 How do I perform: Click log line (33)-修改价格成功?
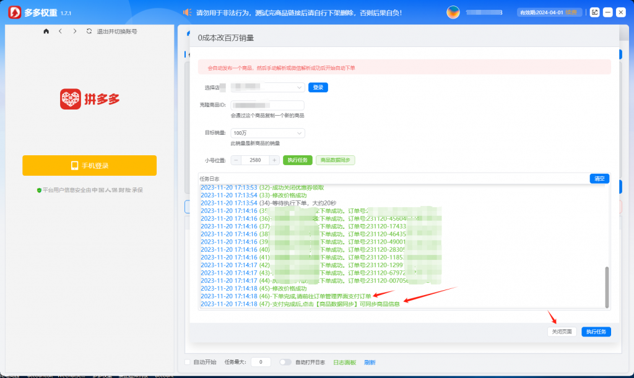pos(253,195)
